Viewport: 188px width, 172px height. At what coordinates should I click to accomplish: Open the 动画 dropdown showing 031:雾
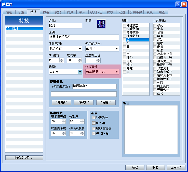coord(65,72)
